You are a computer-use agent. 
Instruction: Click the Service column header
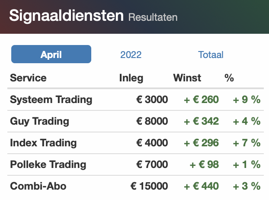[28, 78]
